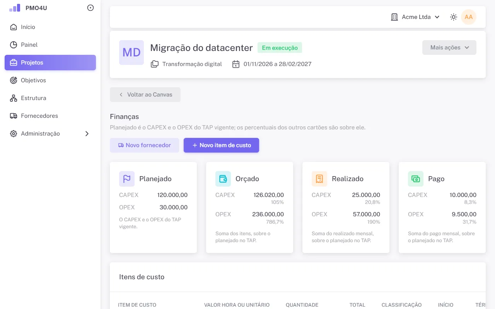This screenshot has width=495, height=309.
Task: Click the Fornecedores truck icon
Action: point(14,116)
